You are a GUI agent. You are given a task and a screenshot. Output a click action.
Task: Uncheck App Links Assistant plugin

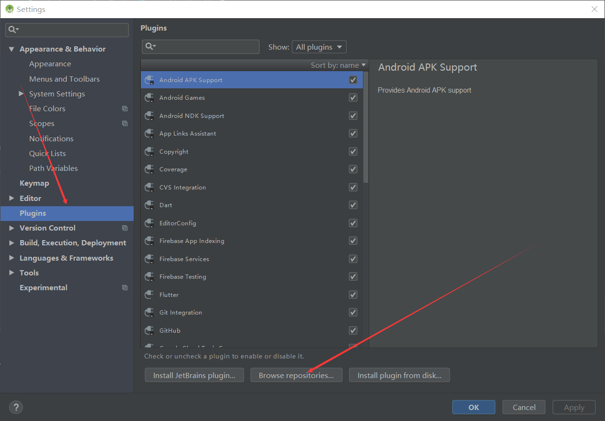(353, 133)
